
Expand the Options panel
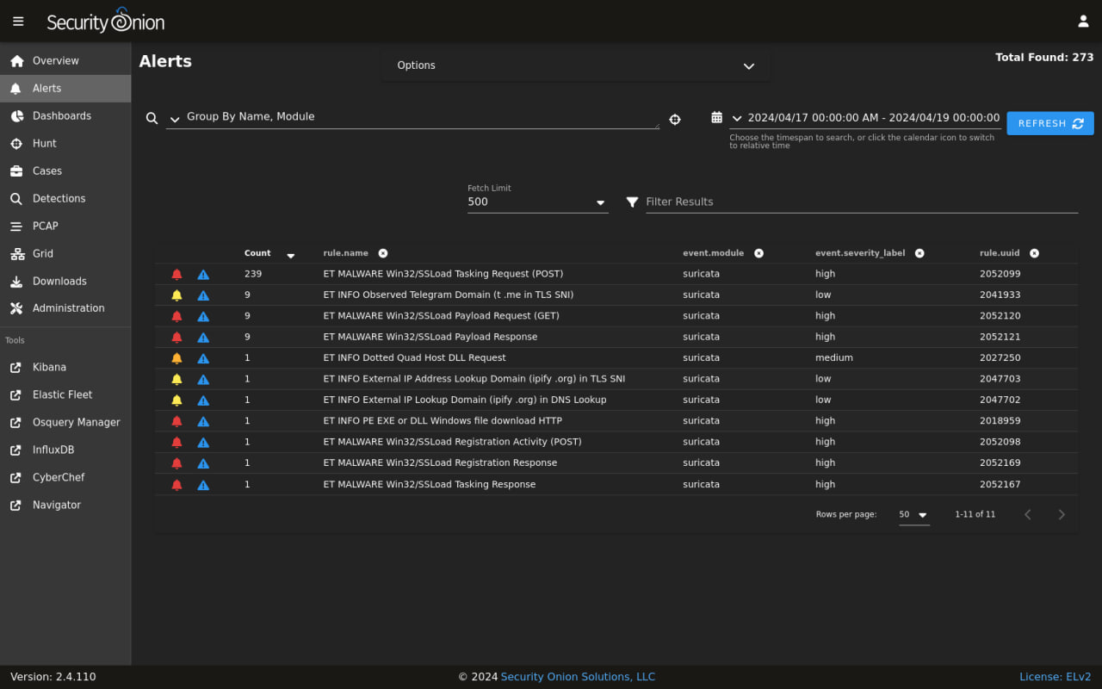point(576,65)
